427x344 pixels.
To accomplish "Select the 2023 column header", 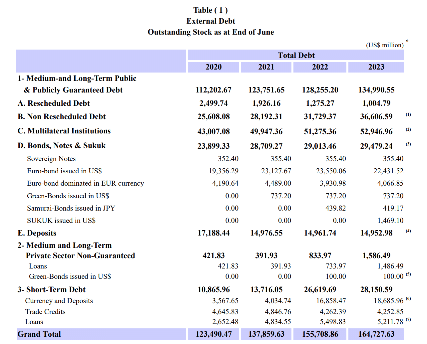I will (x=376, y=67).
